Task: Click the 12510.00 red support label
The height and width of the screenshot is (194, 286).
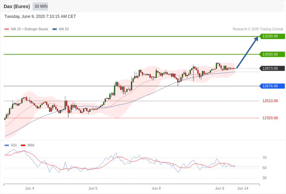Action: tap(270, 101)
